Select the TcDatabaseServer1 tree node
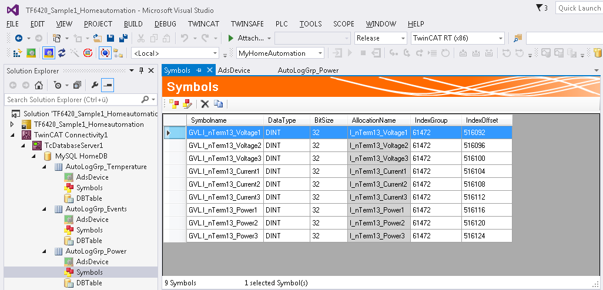The height and width of the screenshot is (290, 603). (x=74, y=146)
